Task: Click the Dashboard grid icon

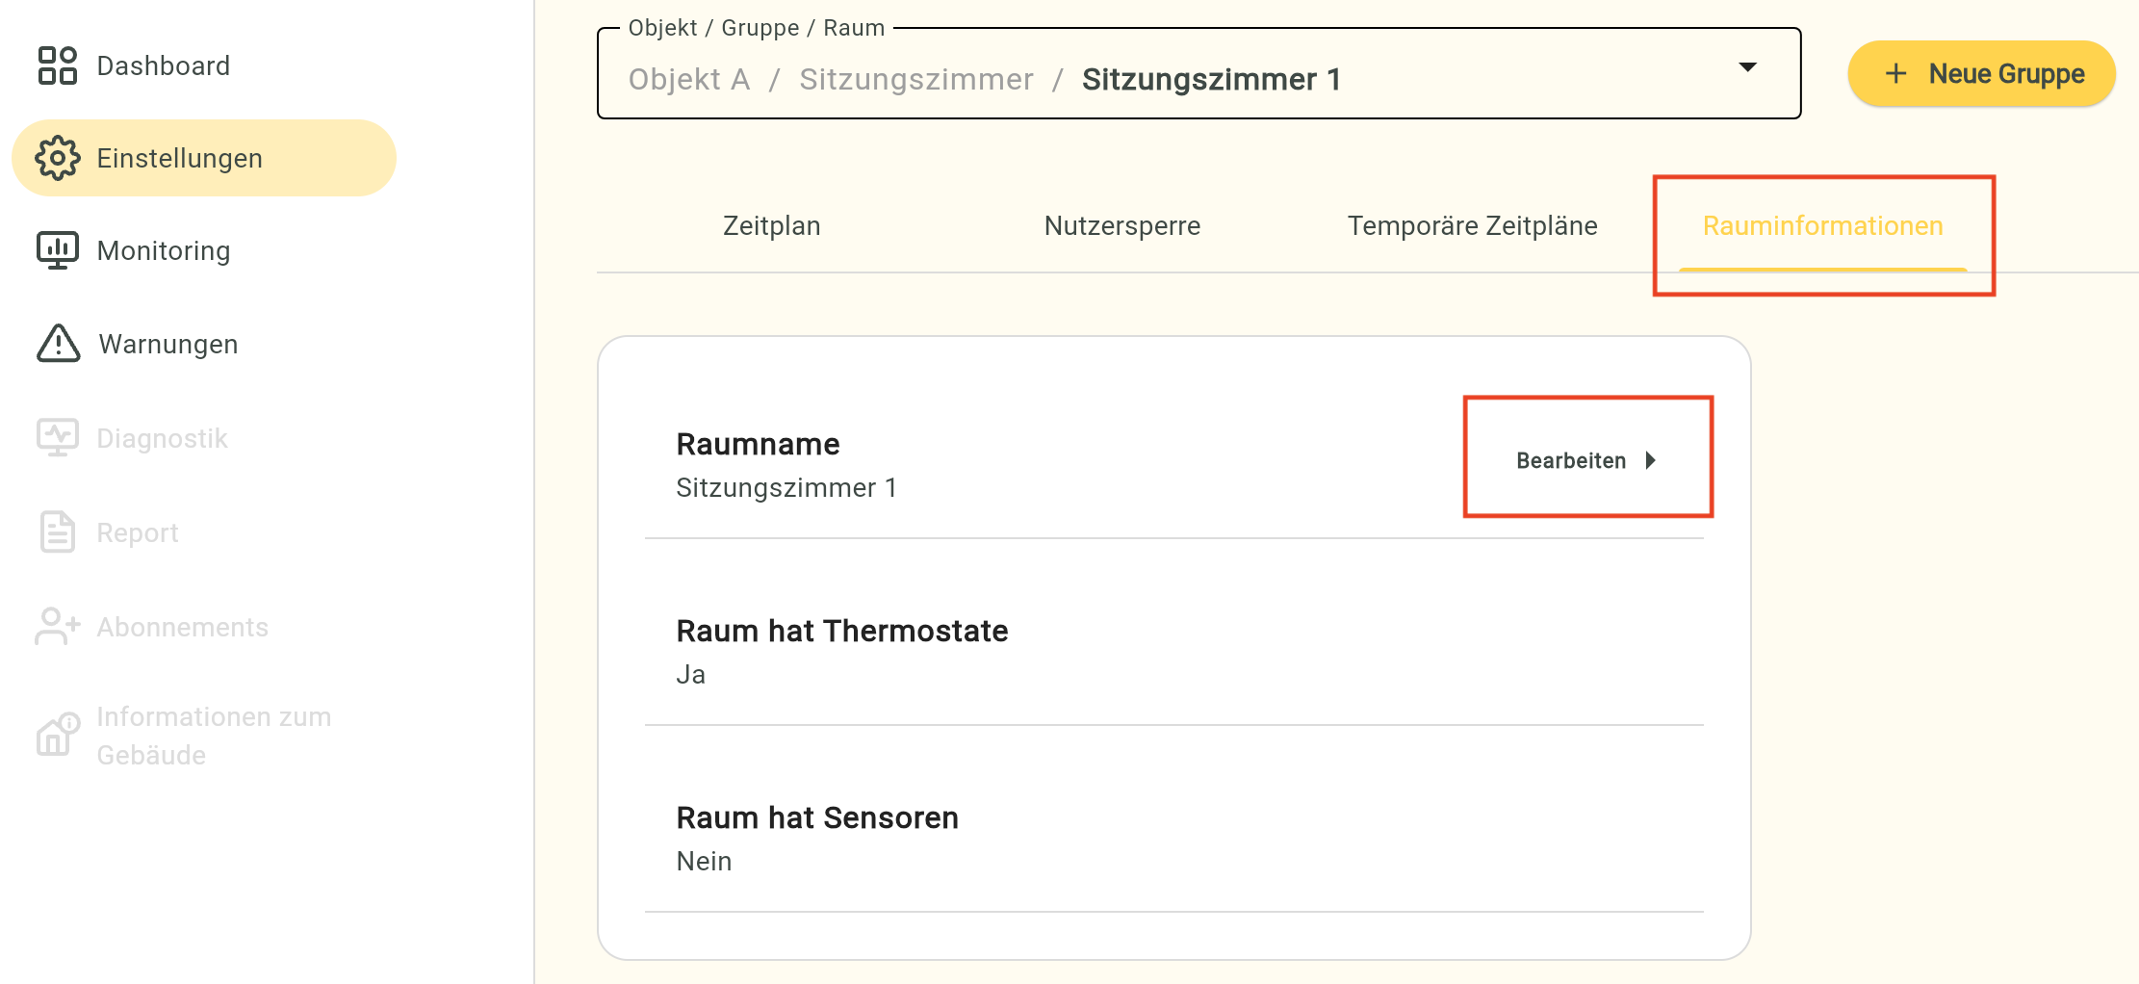Action: click(57, 65)
